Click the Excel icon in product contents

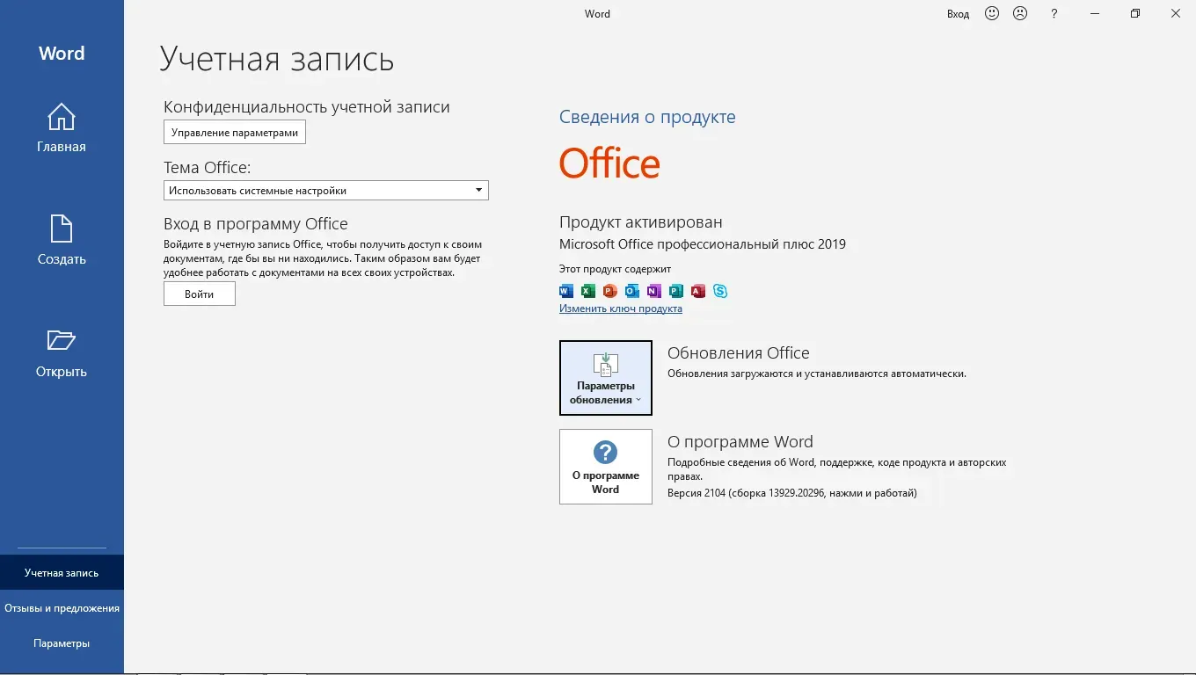coord(588,291)
